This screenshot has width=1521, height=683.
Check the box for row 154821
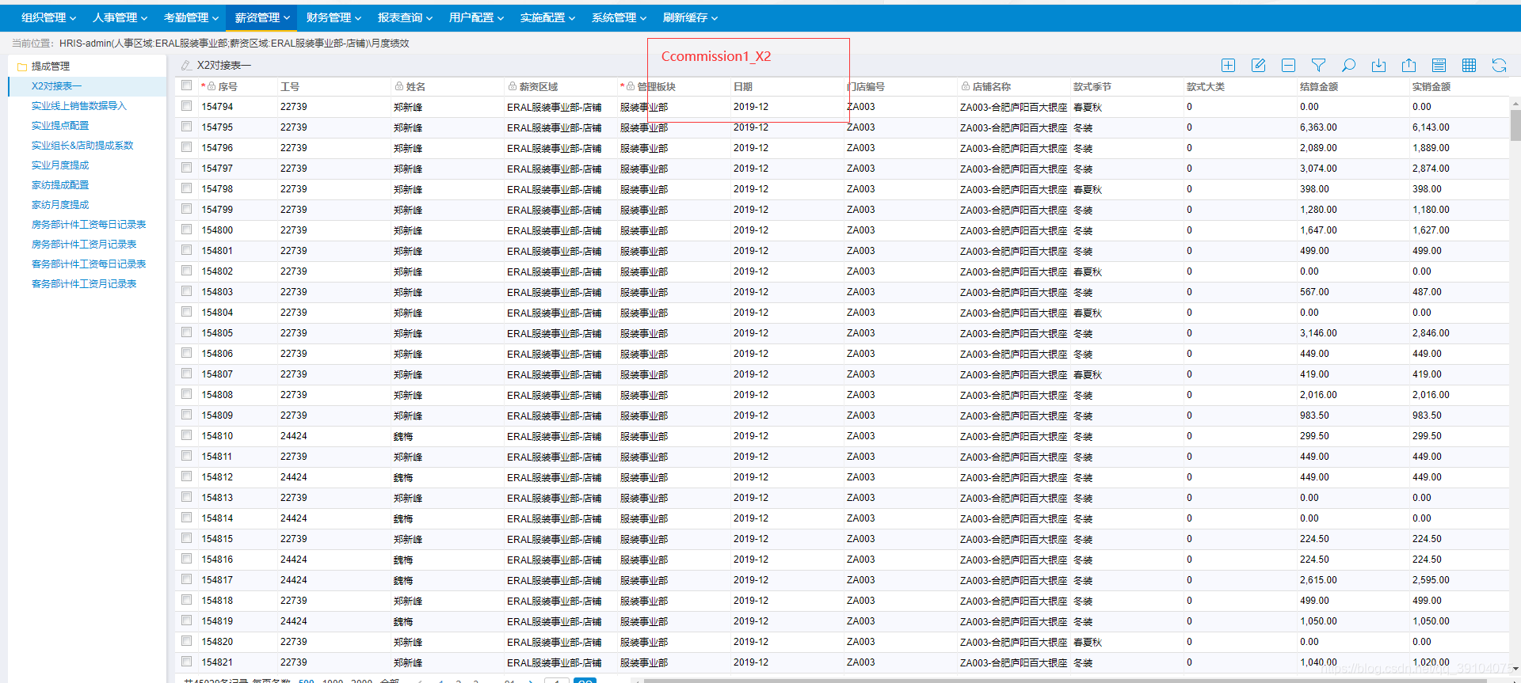(x=186, y=661)
